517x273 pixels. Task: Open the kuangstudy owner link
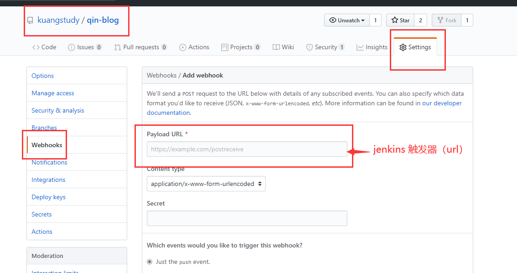pos(58,20)
